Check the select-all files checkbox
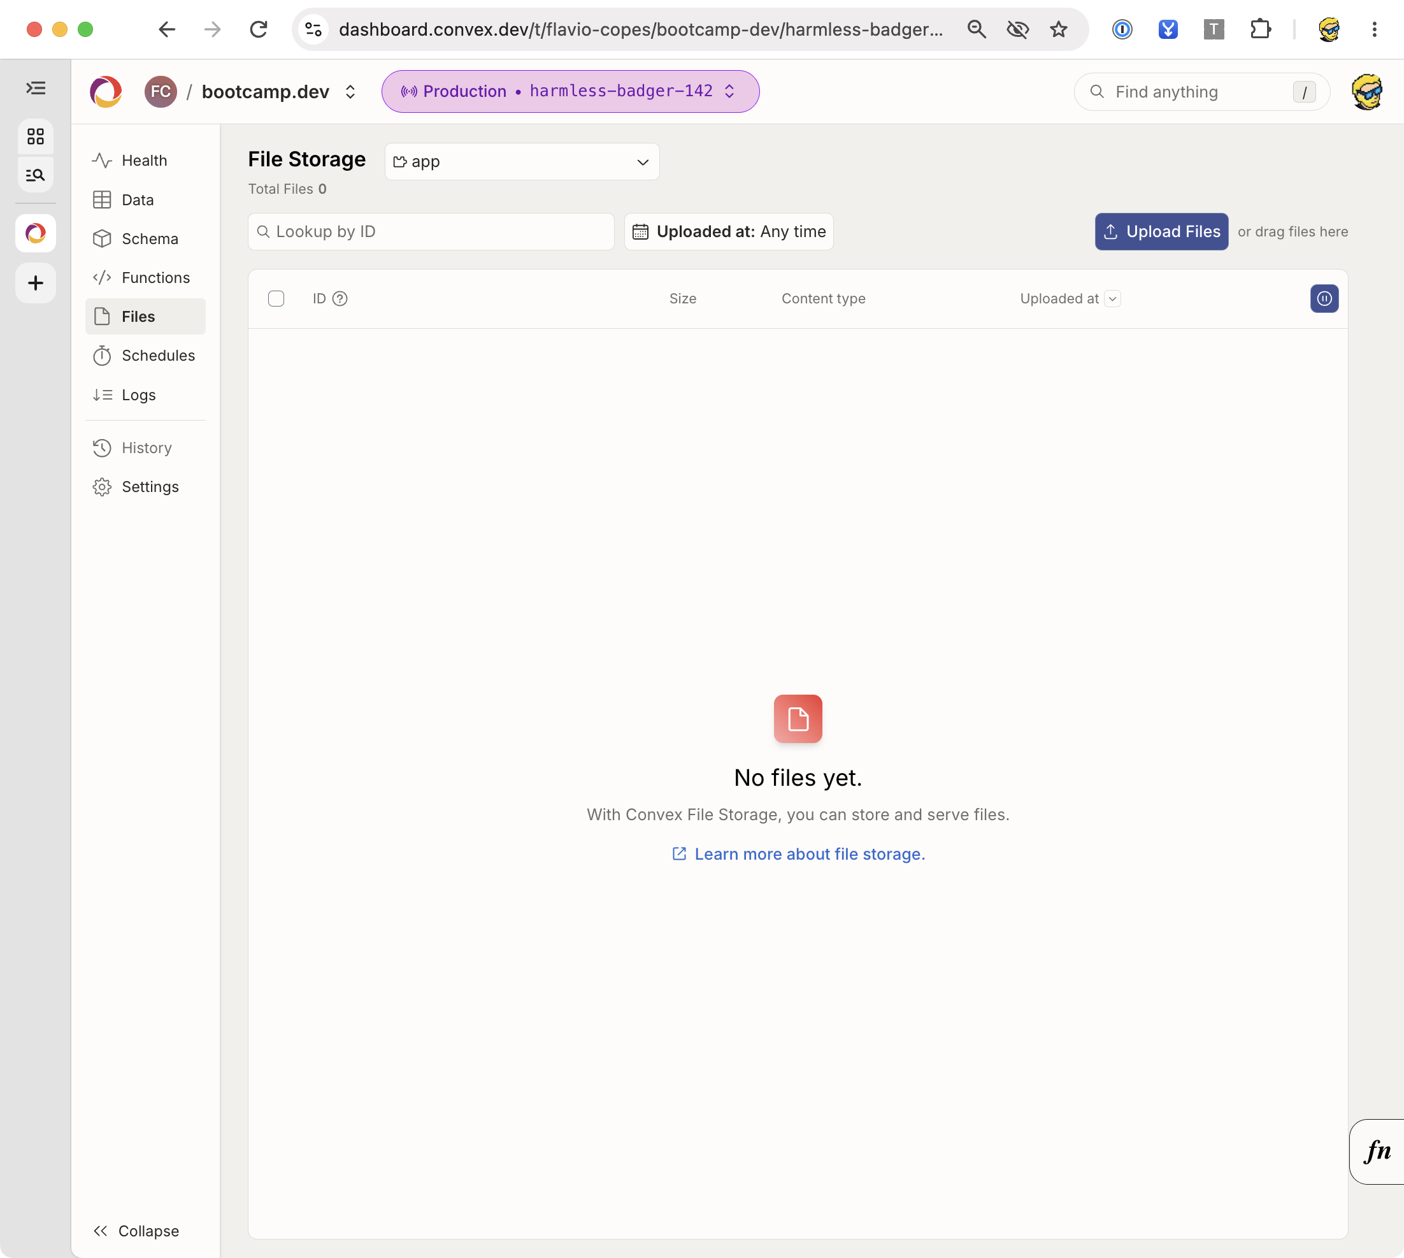 click(x=276, y=299)
